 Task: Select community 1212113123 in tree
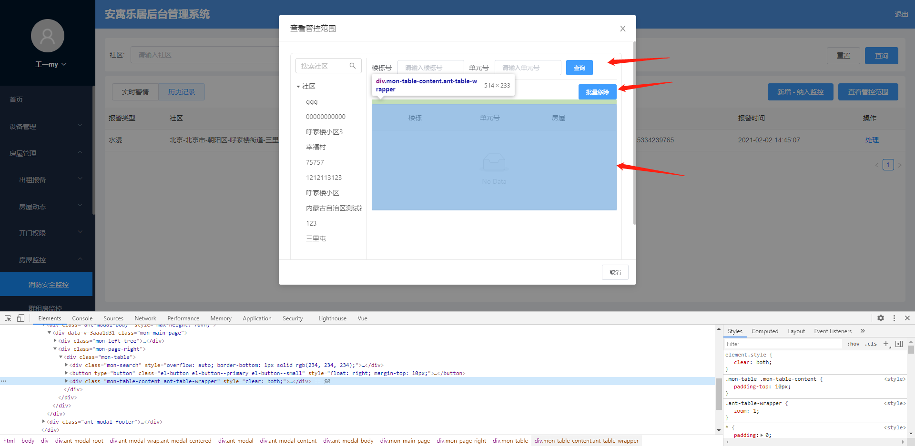(324, 178)
